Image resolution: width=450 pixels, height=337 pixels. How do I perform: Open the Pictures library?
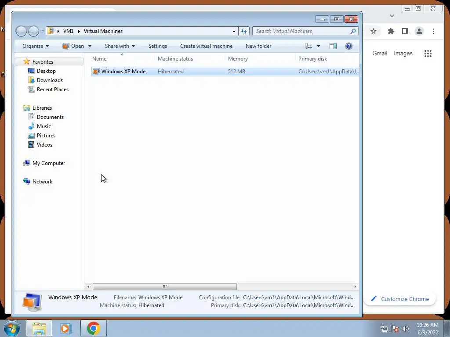point(46,135)
